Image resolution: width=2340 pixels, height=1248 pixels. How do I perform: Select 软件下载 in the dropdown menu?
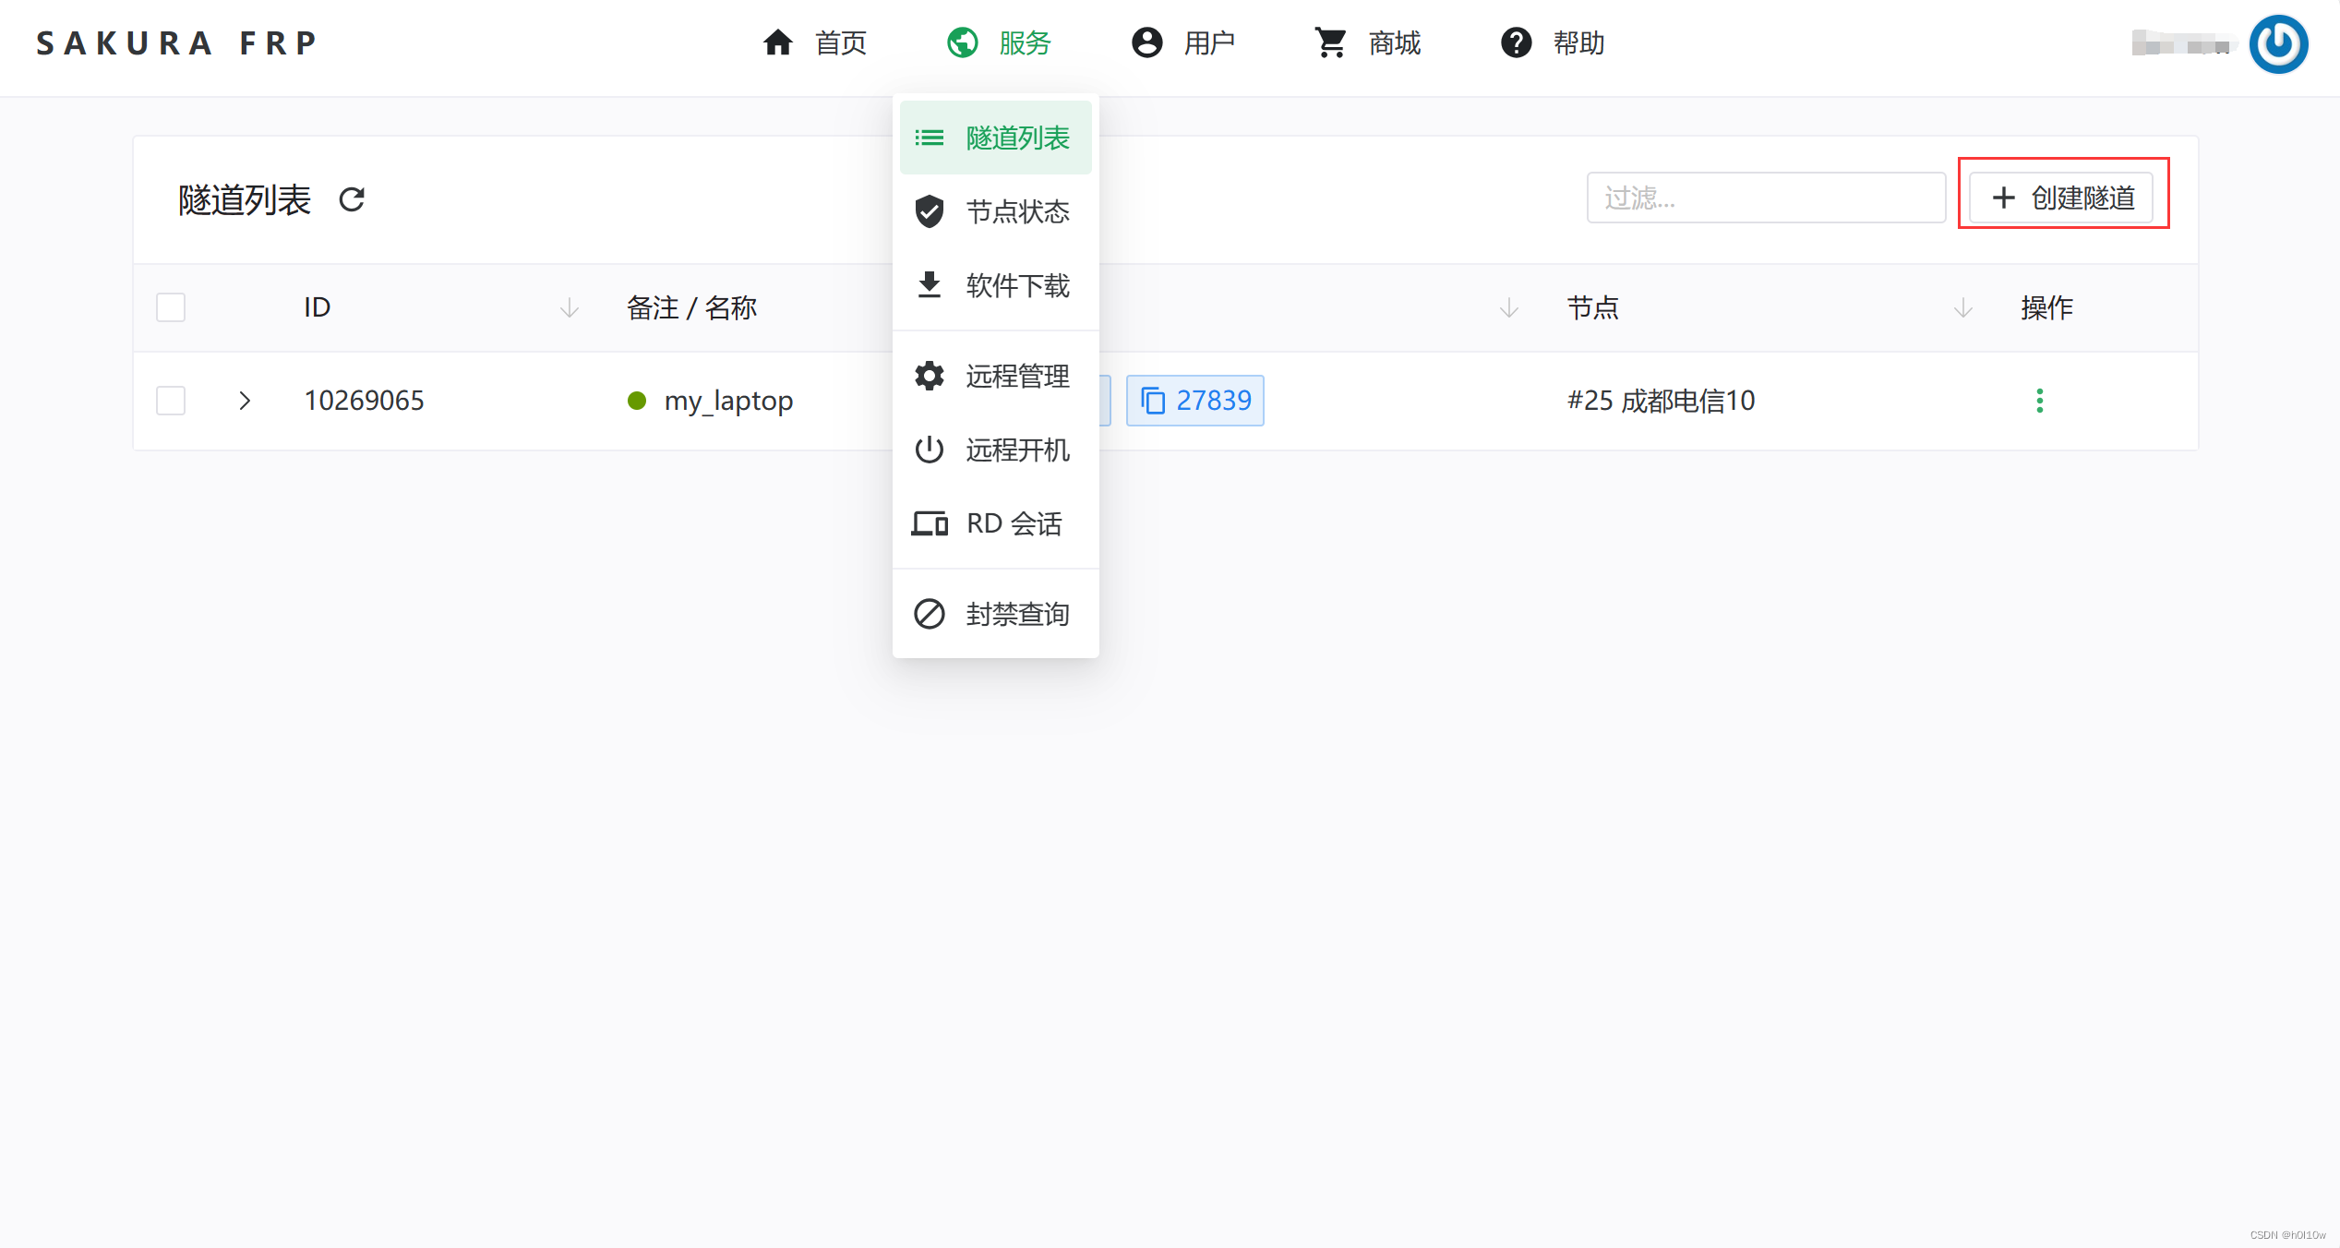996,285
